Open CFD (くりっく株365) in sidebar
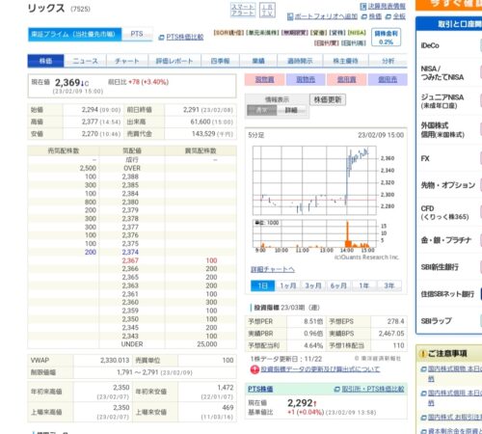482x434 pixels. pos(444,213)
